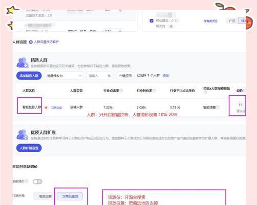Click the 0.78 元 average price value

click(175, 107)
